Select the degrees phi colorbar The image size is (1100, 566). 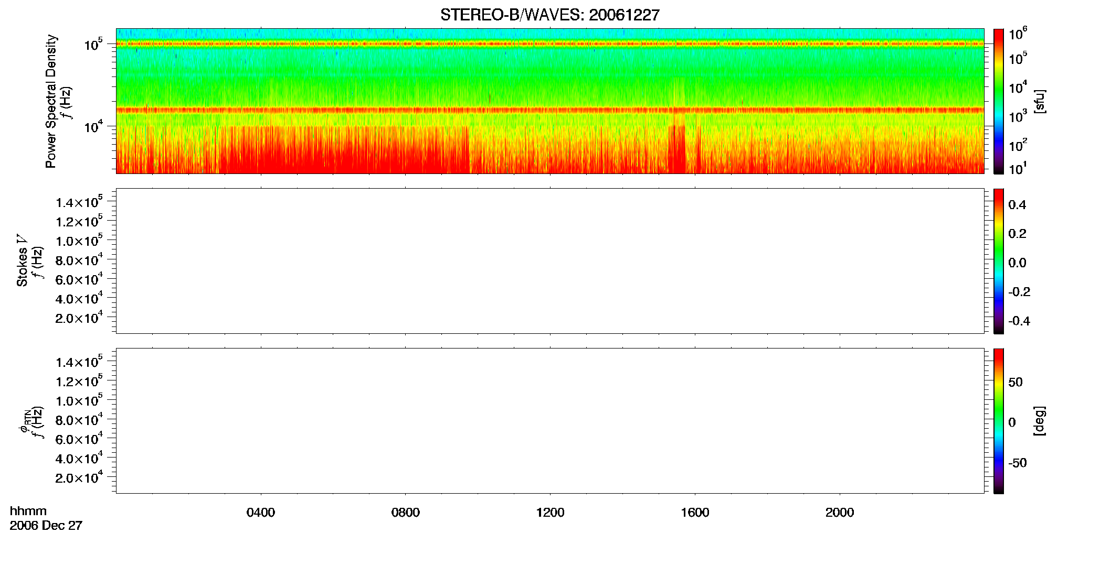[999, 421]
